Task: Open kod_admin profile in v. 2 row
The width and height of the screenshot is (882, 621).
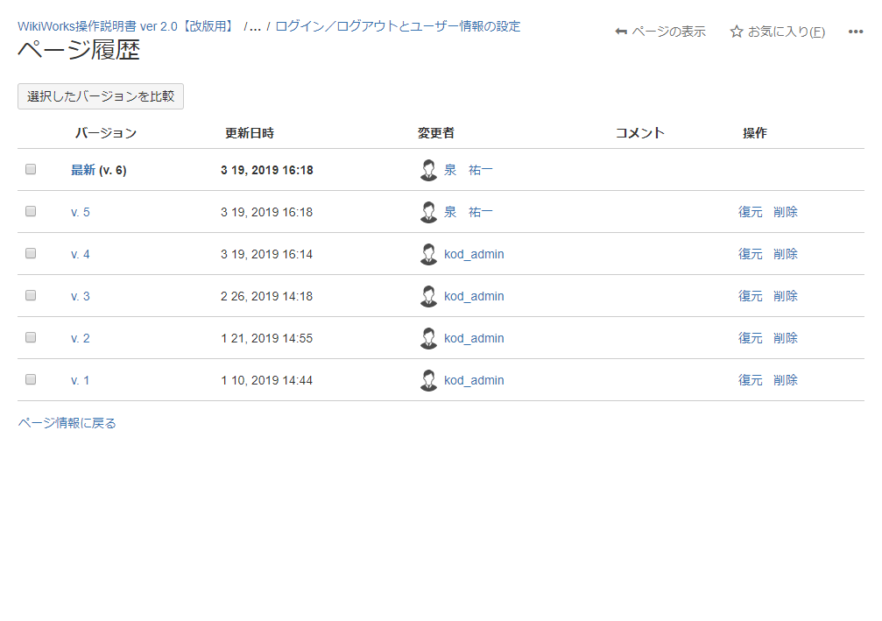Action: click(474, 338)
